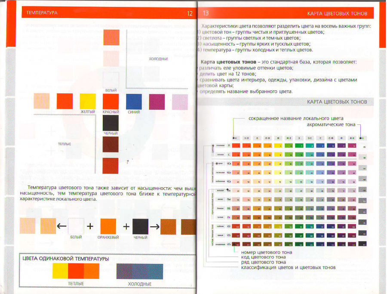Click the label номер цветового тона
The image size is (387, 294).
coord(267,252)
